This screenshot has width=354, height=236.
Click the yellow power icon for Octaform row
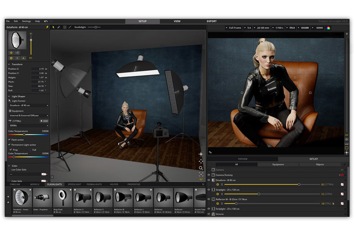pos(218,184)
